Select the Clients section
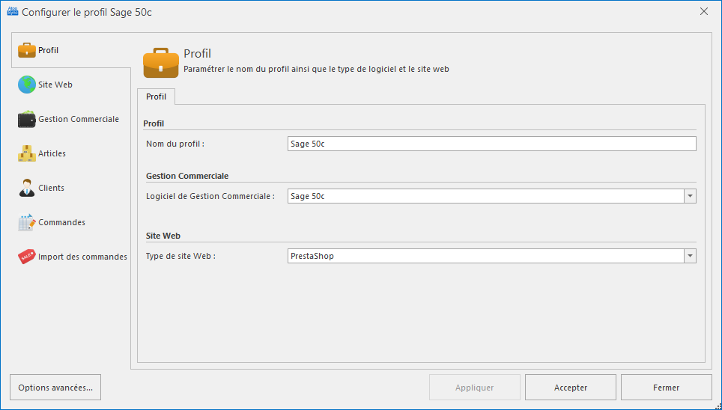 tap(71, 188)
